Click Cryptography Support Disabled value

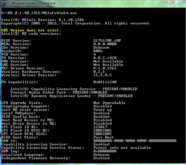[x=103, y=106]
